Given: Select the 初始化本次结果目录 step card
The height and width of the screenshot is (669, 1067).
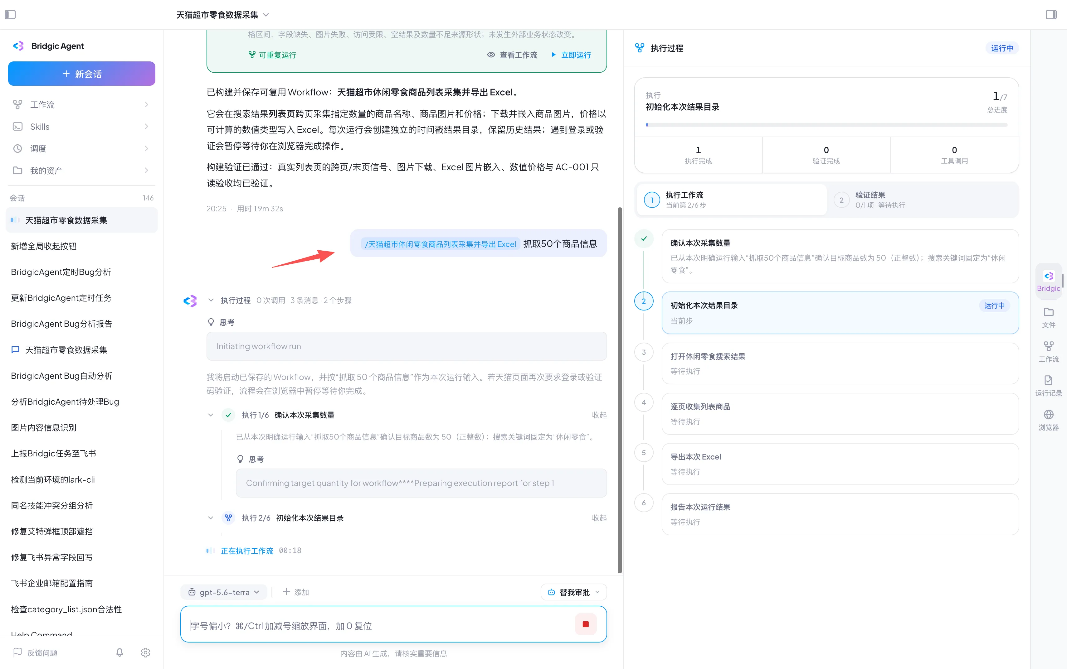Looking at the screenshot, I should [x=840, y=312].
